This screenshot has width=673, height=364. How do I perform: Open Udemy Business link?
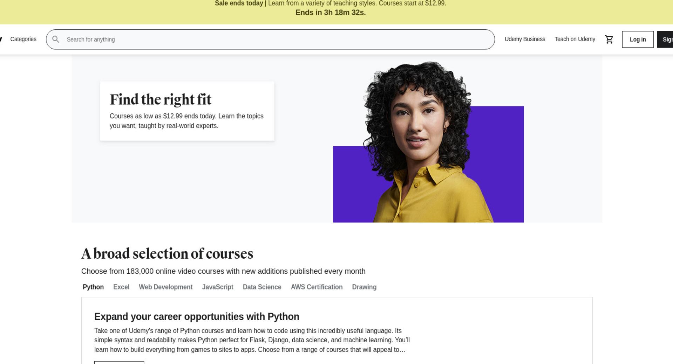[525, 39]
